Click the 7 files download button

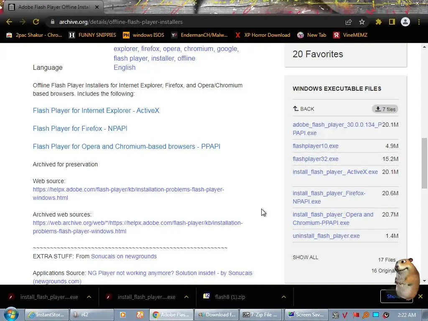(x=385, y=109)
